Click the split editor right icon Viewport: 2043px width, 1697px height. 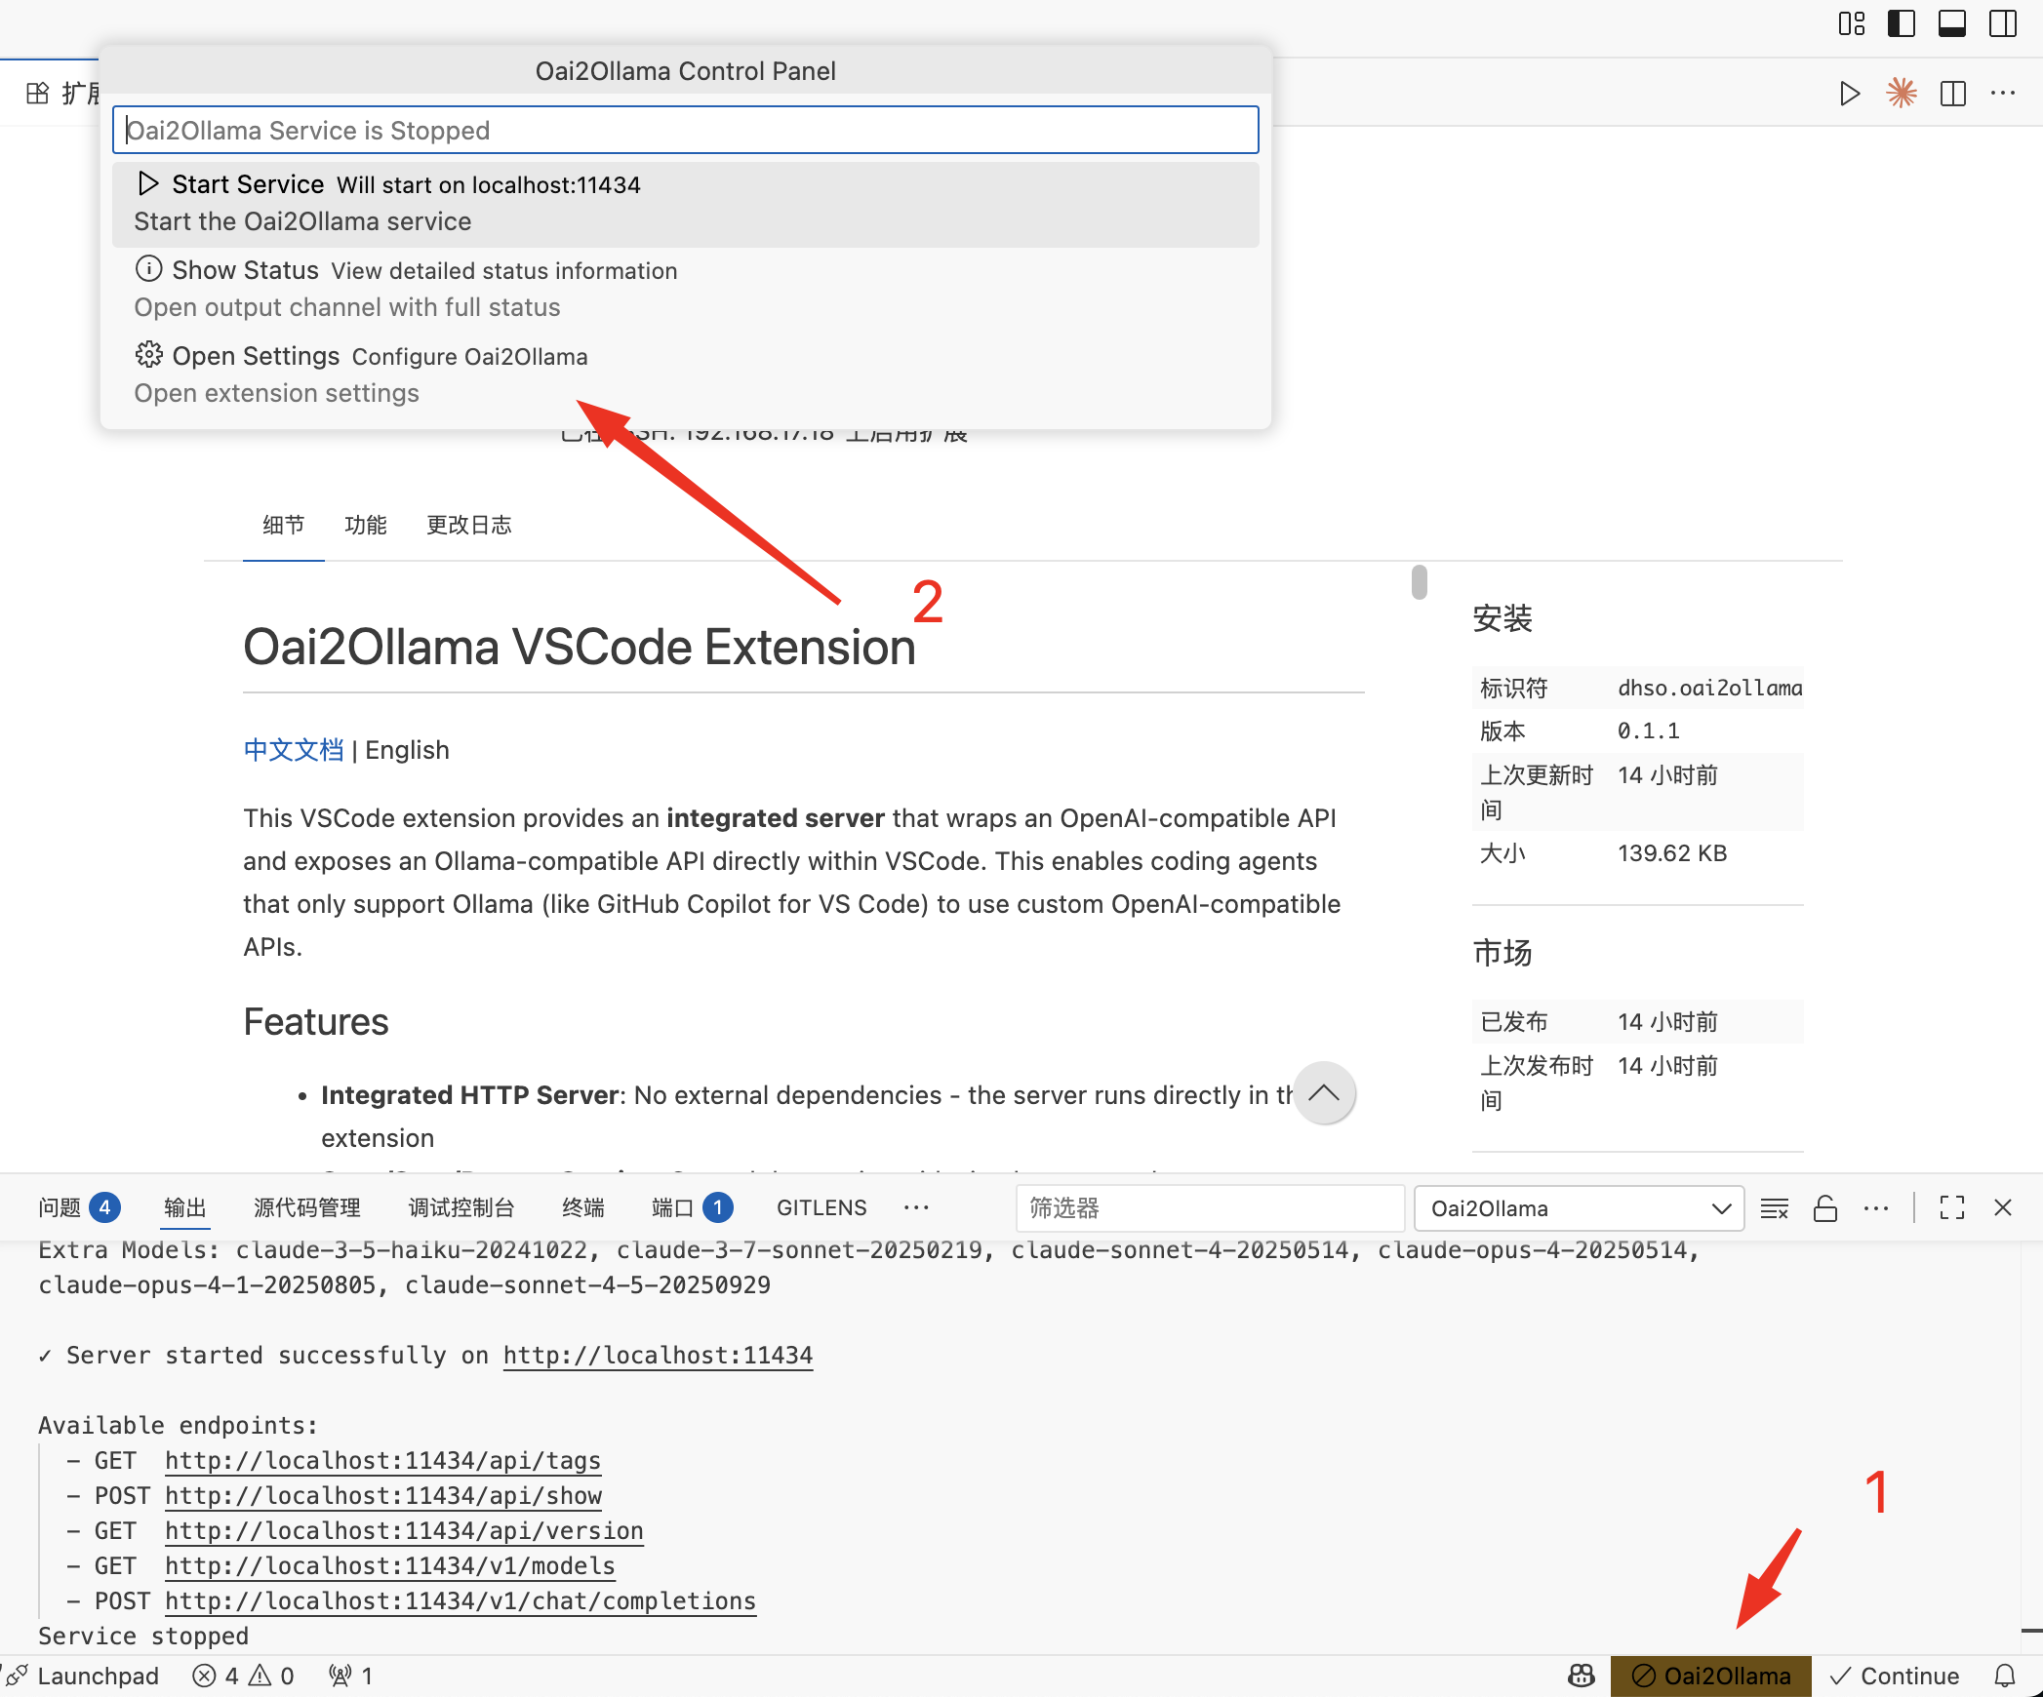pyautogui.click(x=1953, y=94)
